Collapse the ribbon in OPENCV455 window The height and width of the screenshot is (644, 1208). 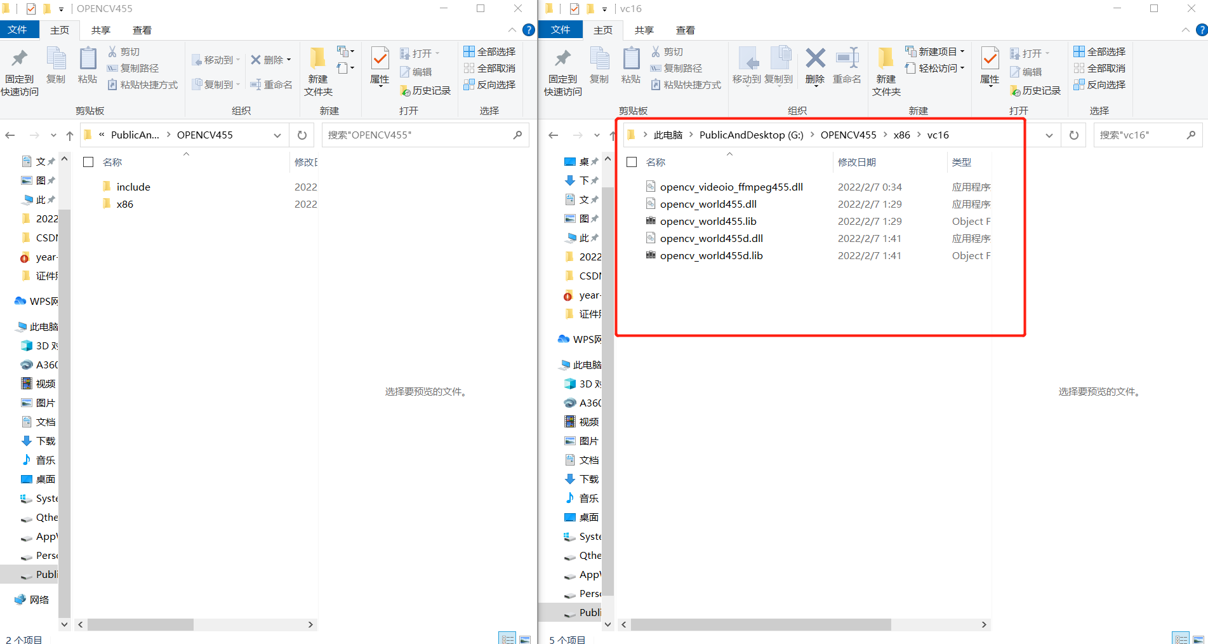(x=512, y=30)
